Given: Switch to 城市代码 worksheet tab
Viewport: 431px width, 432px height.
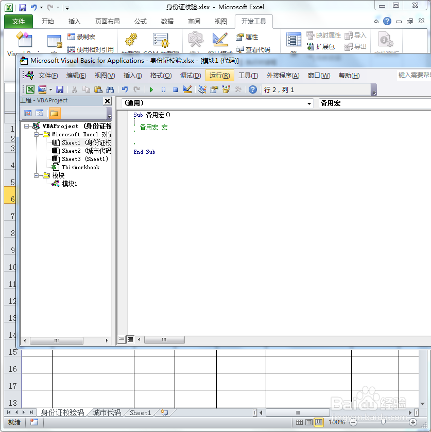Looking at the screenshot, I should click(x=107, y=412).
